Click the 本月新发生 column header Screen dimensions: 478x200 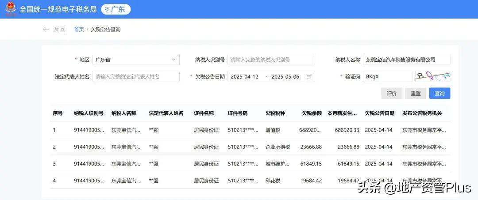point(342,113)
